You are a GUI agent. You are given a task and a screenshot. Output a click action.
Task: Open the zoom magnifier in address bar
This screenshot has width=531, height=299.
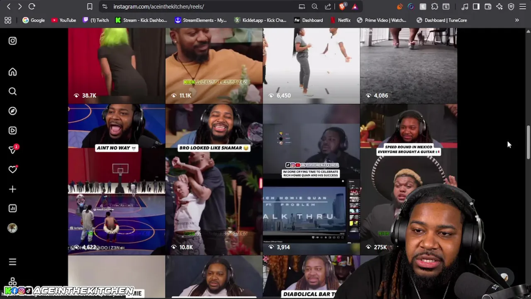[x=315, y=6]
